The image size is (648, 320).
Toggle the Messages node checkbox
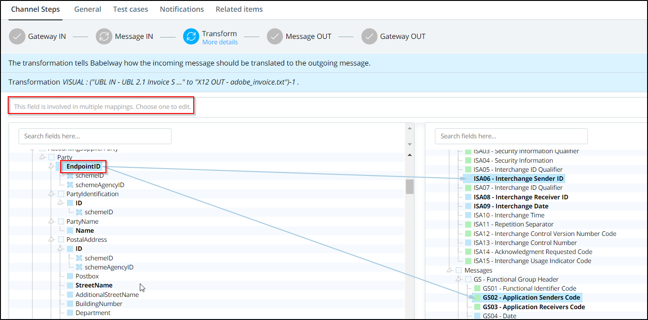459,270
